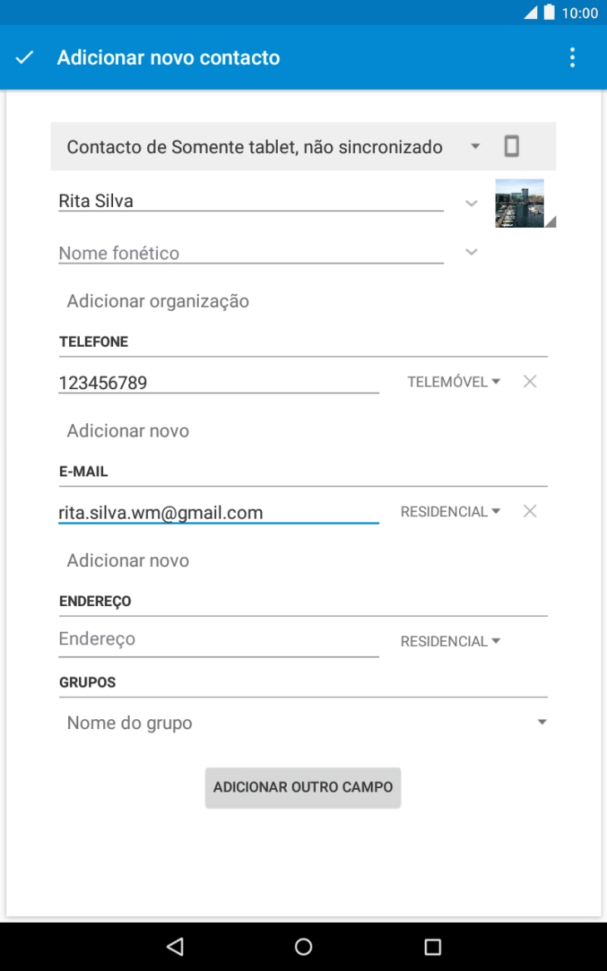Expand the phonetic name fields chevron
Image resolution: width=607 pixels, height=971 pixels.
[x=471, y=252]
